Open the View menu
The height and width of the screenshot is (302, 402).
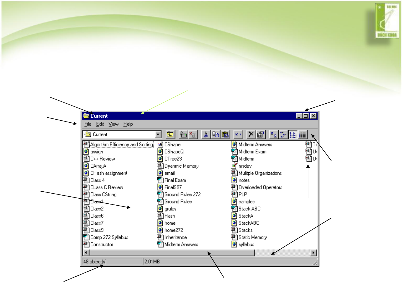click(114, 124)
